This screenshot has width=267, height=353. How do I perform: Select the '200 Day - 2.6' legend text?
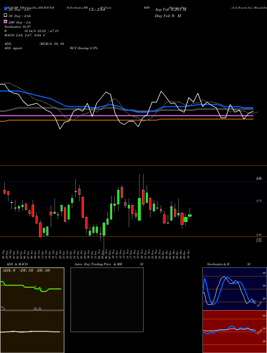pyautogui.click(x=20, y=22)
